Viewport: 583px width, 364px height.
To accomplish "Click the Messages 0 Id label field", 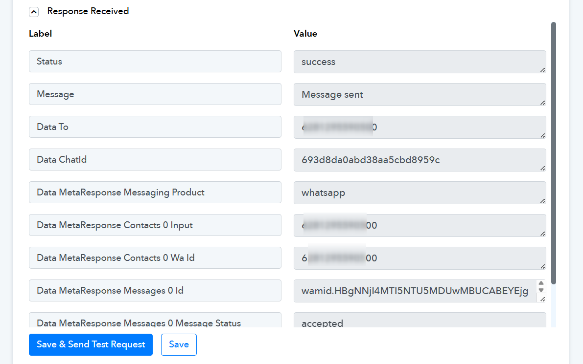I will coord(155,291).
